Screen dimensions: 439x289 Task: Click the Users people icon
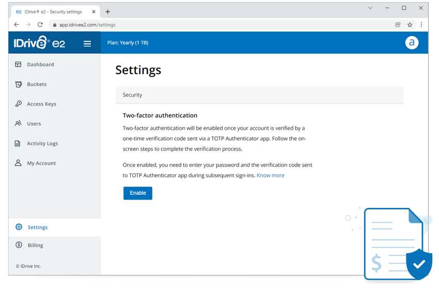point(18,124)
